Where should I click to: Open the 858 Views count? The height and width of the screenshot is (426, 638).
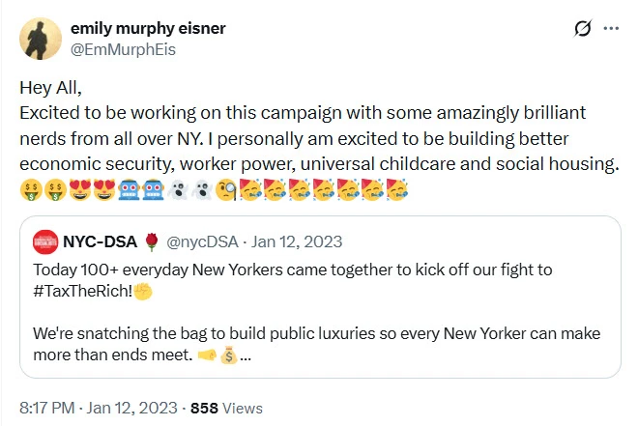coord(226,408)
